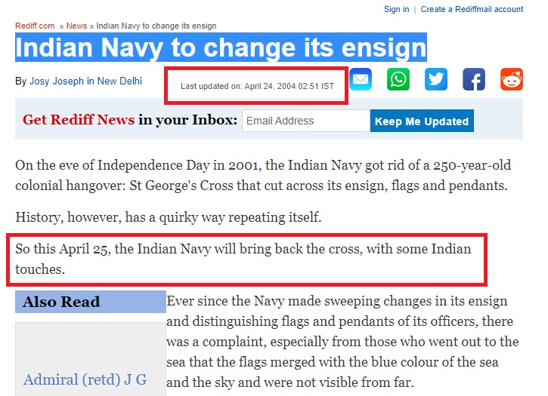Click paragraph beginning 'On the eve of Independence Day'
Screen dimensions: 548x396
(263, 175)
